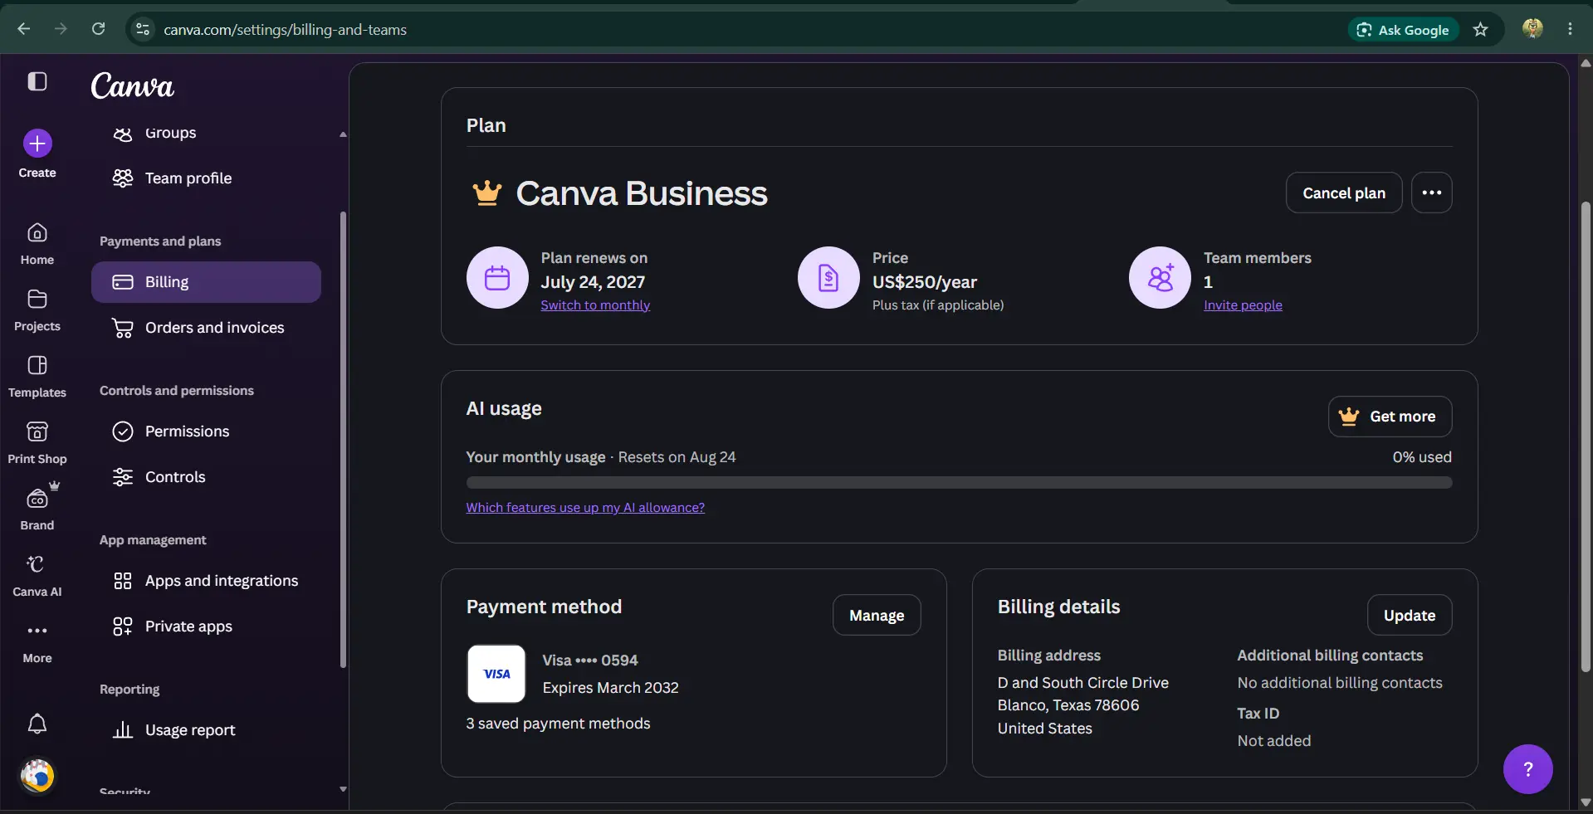
Task: Update billing details
Action: tap(1410, 615)
